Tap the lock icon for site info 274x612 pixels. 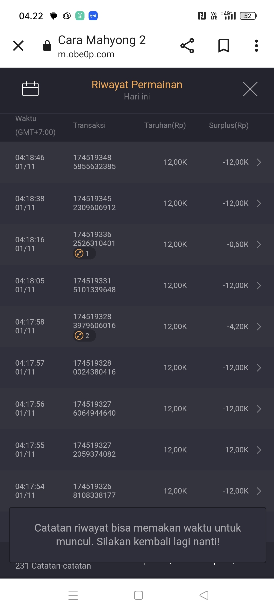[x=47, y=46]
